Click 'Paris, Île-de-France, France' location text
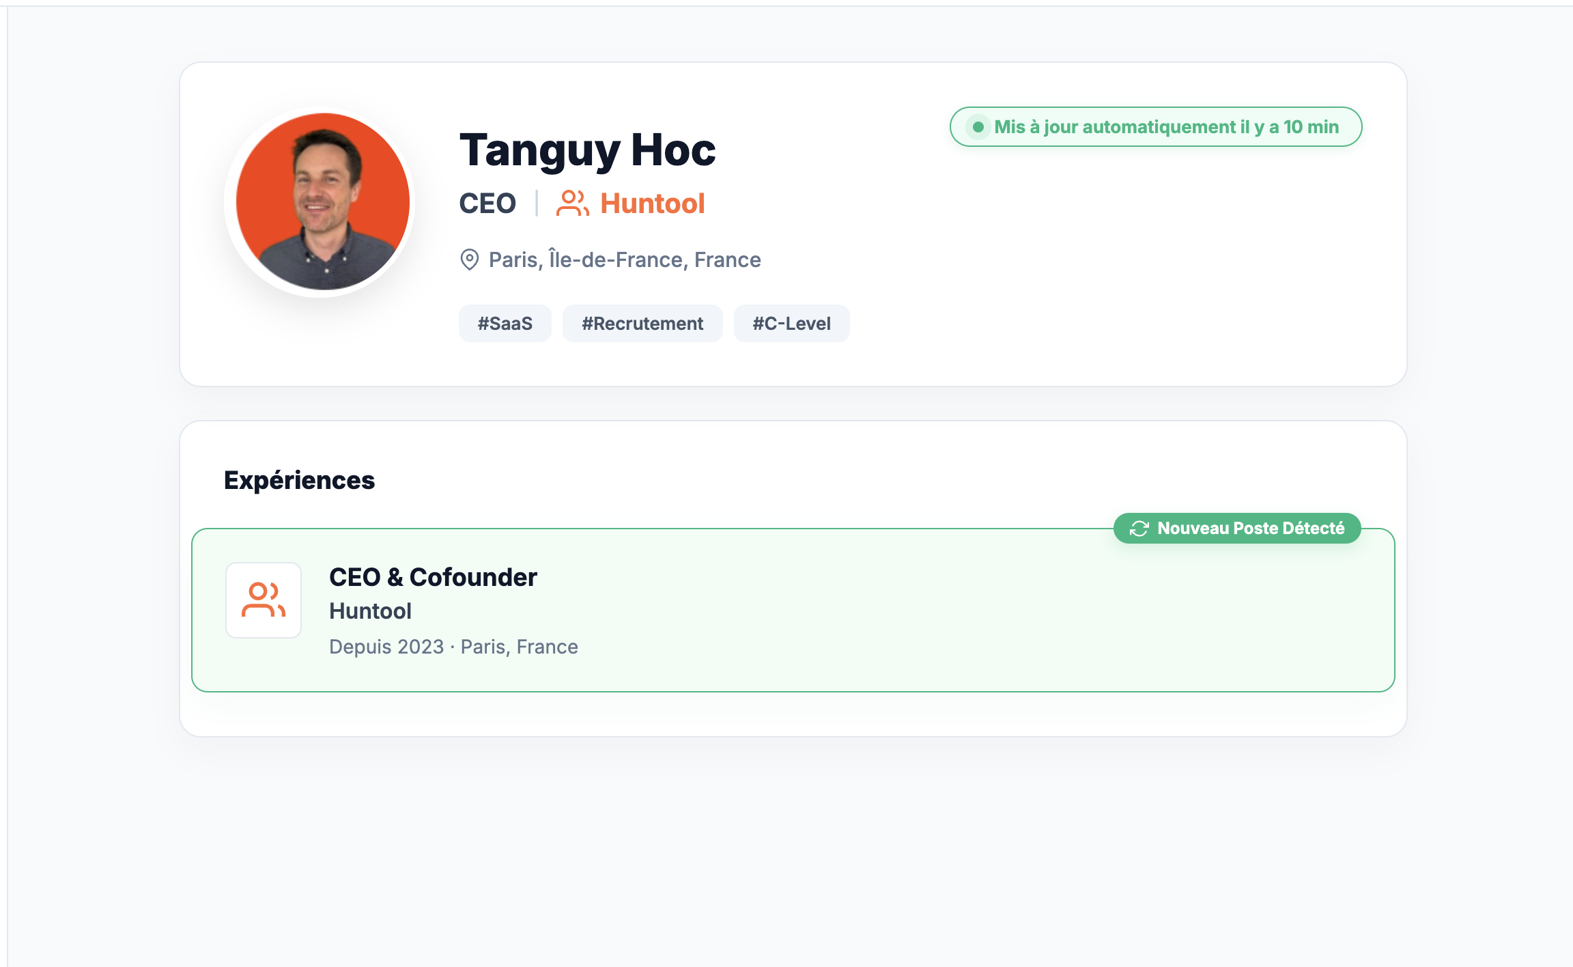This screenshot has width=1573, height=967. [x=624, y=260]
